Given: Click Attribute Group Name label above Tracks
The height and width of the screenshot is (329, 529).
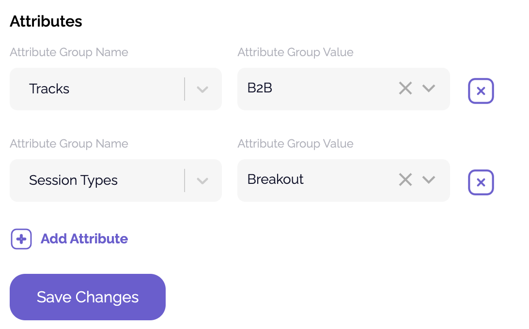Looking at the screenshot, I should pyautogui.click(x=69, y=52).
